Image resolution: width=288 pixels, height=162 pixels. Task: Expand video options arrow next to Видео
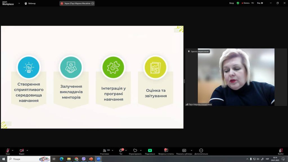27,150
